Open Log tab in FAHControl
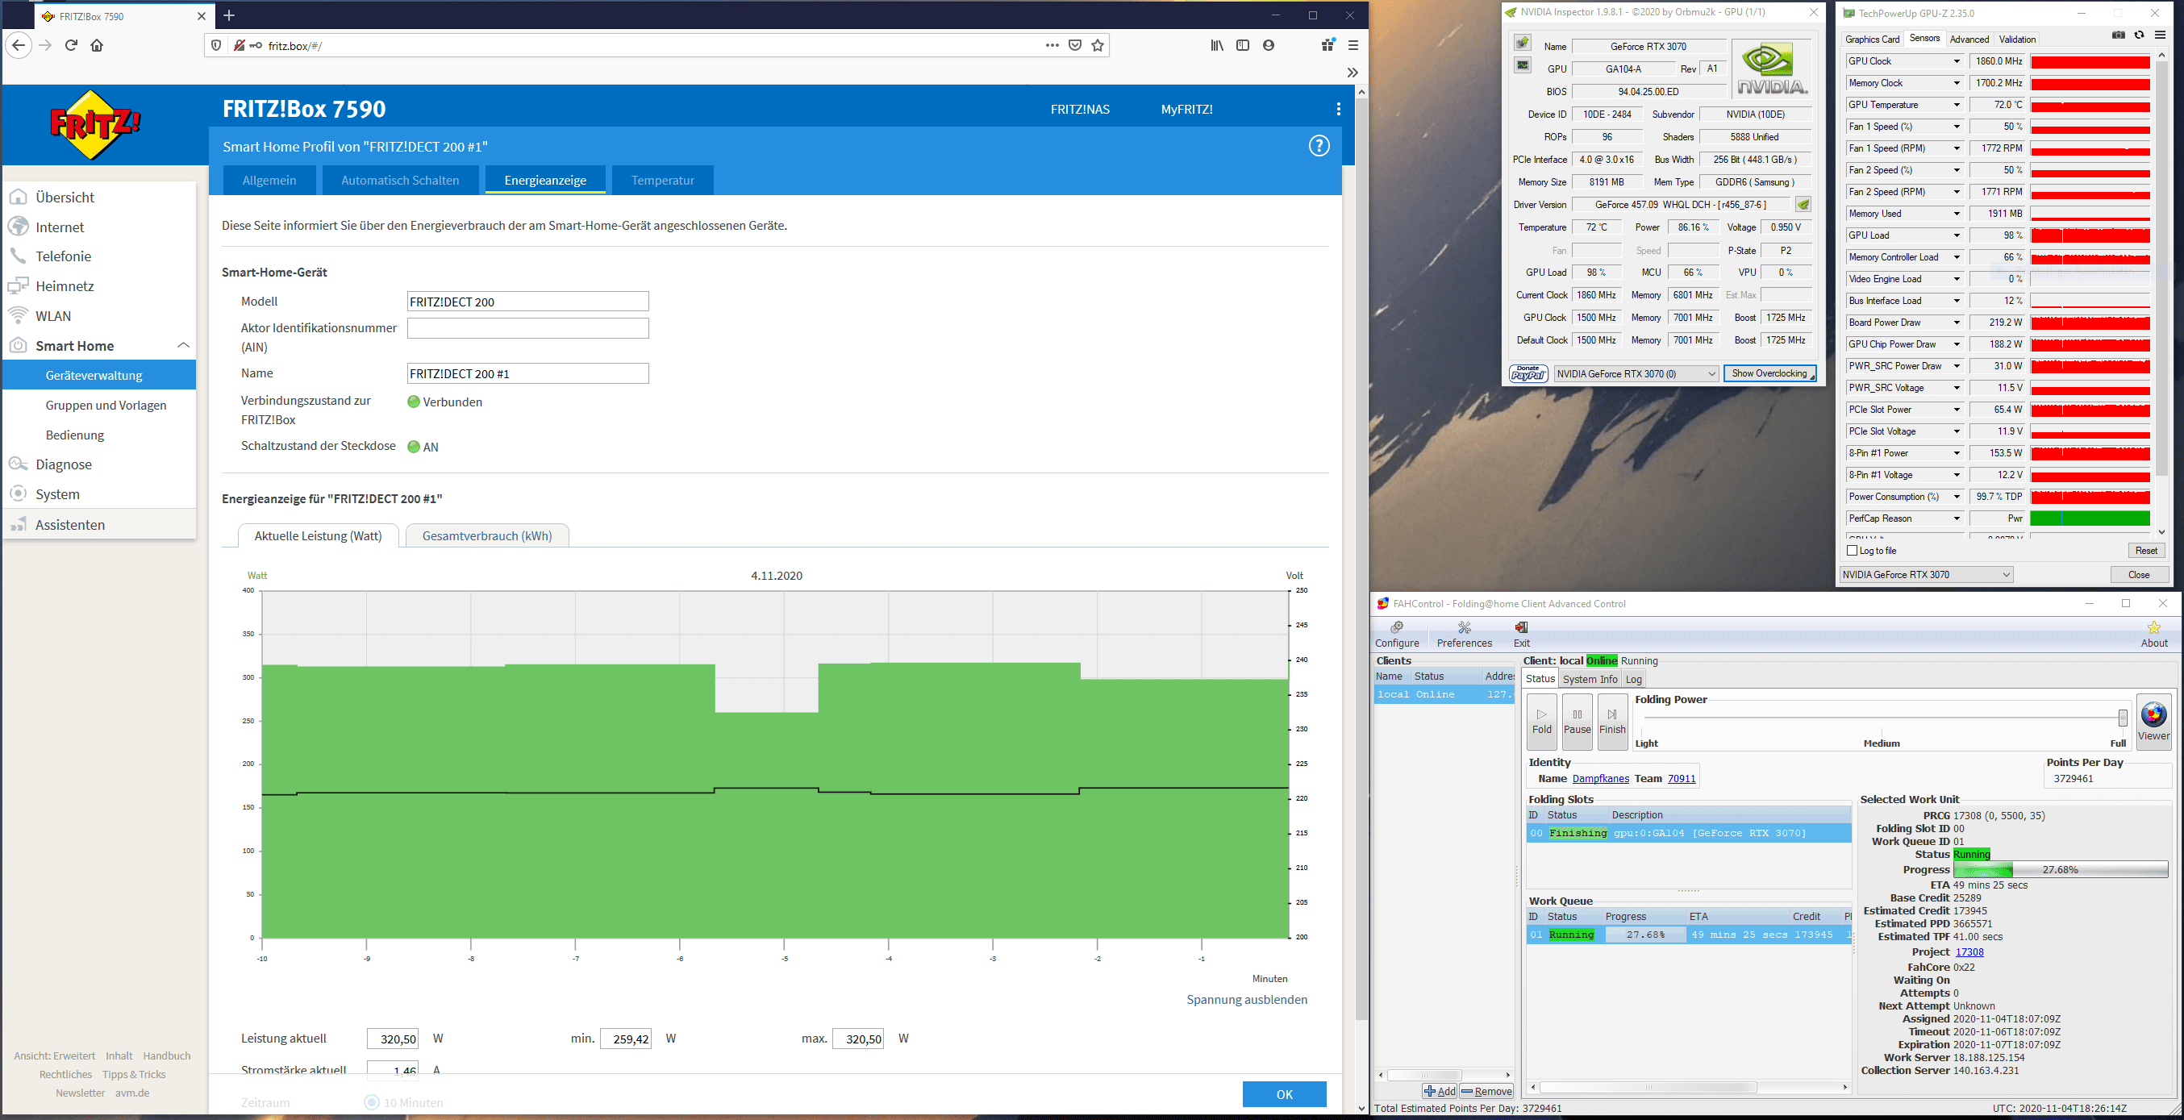Viewport: 2184px width, 1120px height. (x=1634, y=679)
